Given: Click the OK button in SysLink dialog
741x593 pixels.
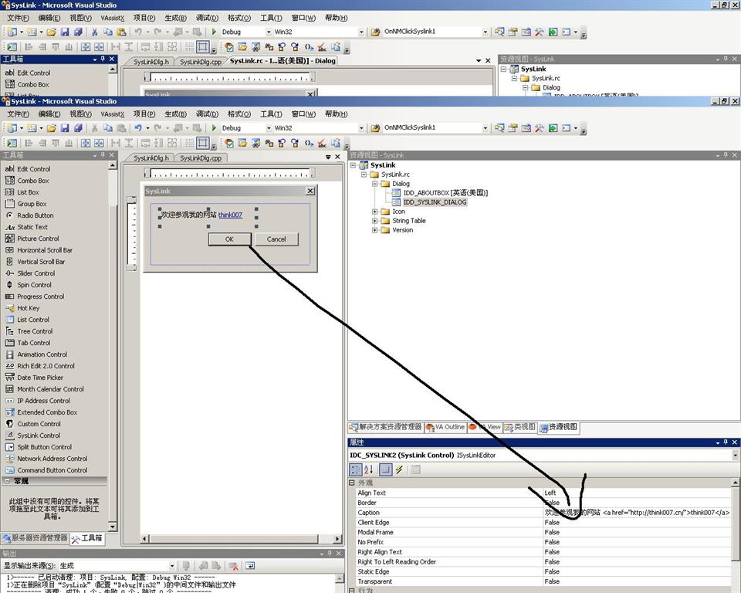Looking at the screenshot, I should [x=229, y=239].
